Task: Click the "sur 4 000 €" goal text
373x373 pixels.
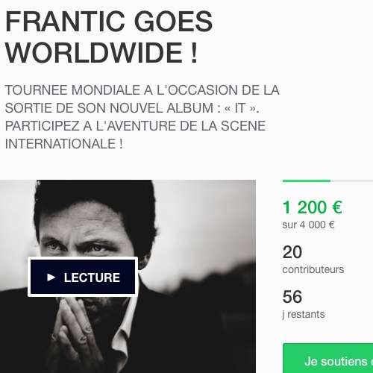Action: pyautogui.click(x=308, y=225)
